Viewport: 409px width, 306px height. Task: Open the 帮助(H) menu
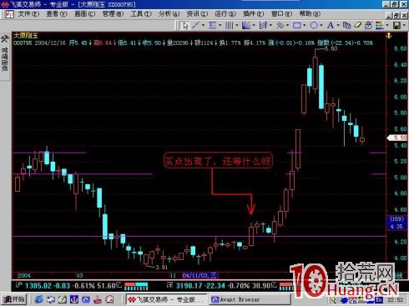tap(310, 13)
